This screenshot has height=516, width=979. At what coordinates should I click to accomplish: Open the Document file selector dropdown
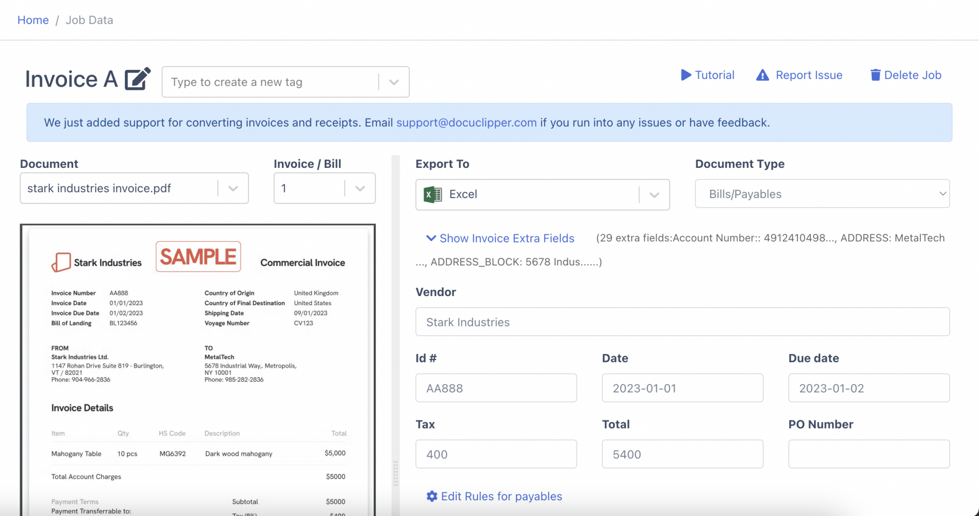pyautogui.click(x=233, y=188)
